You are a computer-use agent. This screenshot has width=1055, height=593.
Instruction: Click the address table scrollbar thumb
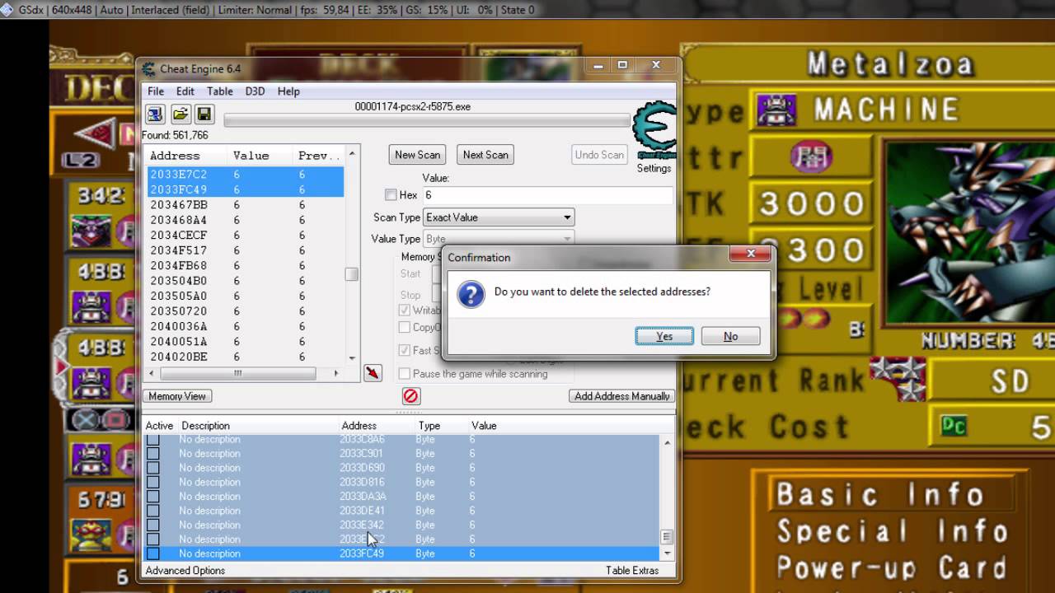click(x=667, y=537)
